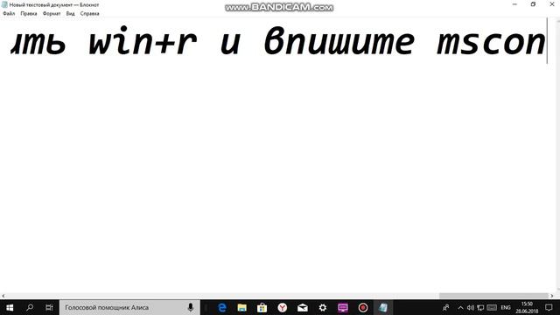Click the microphone icon in Алиса box
This screenshot has width=560, height=315.
click(x=191, y=307)
